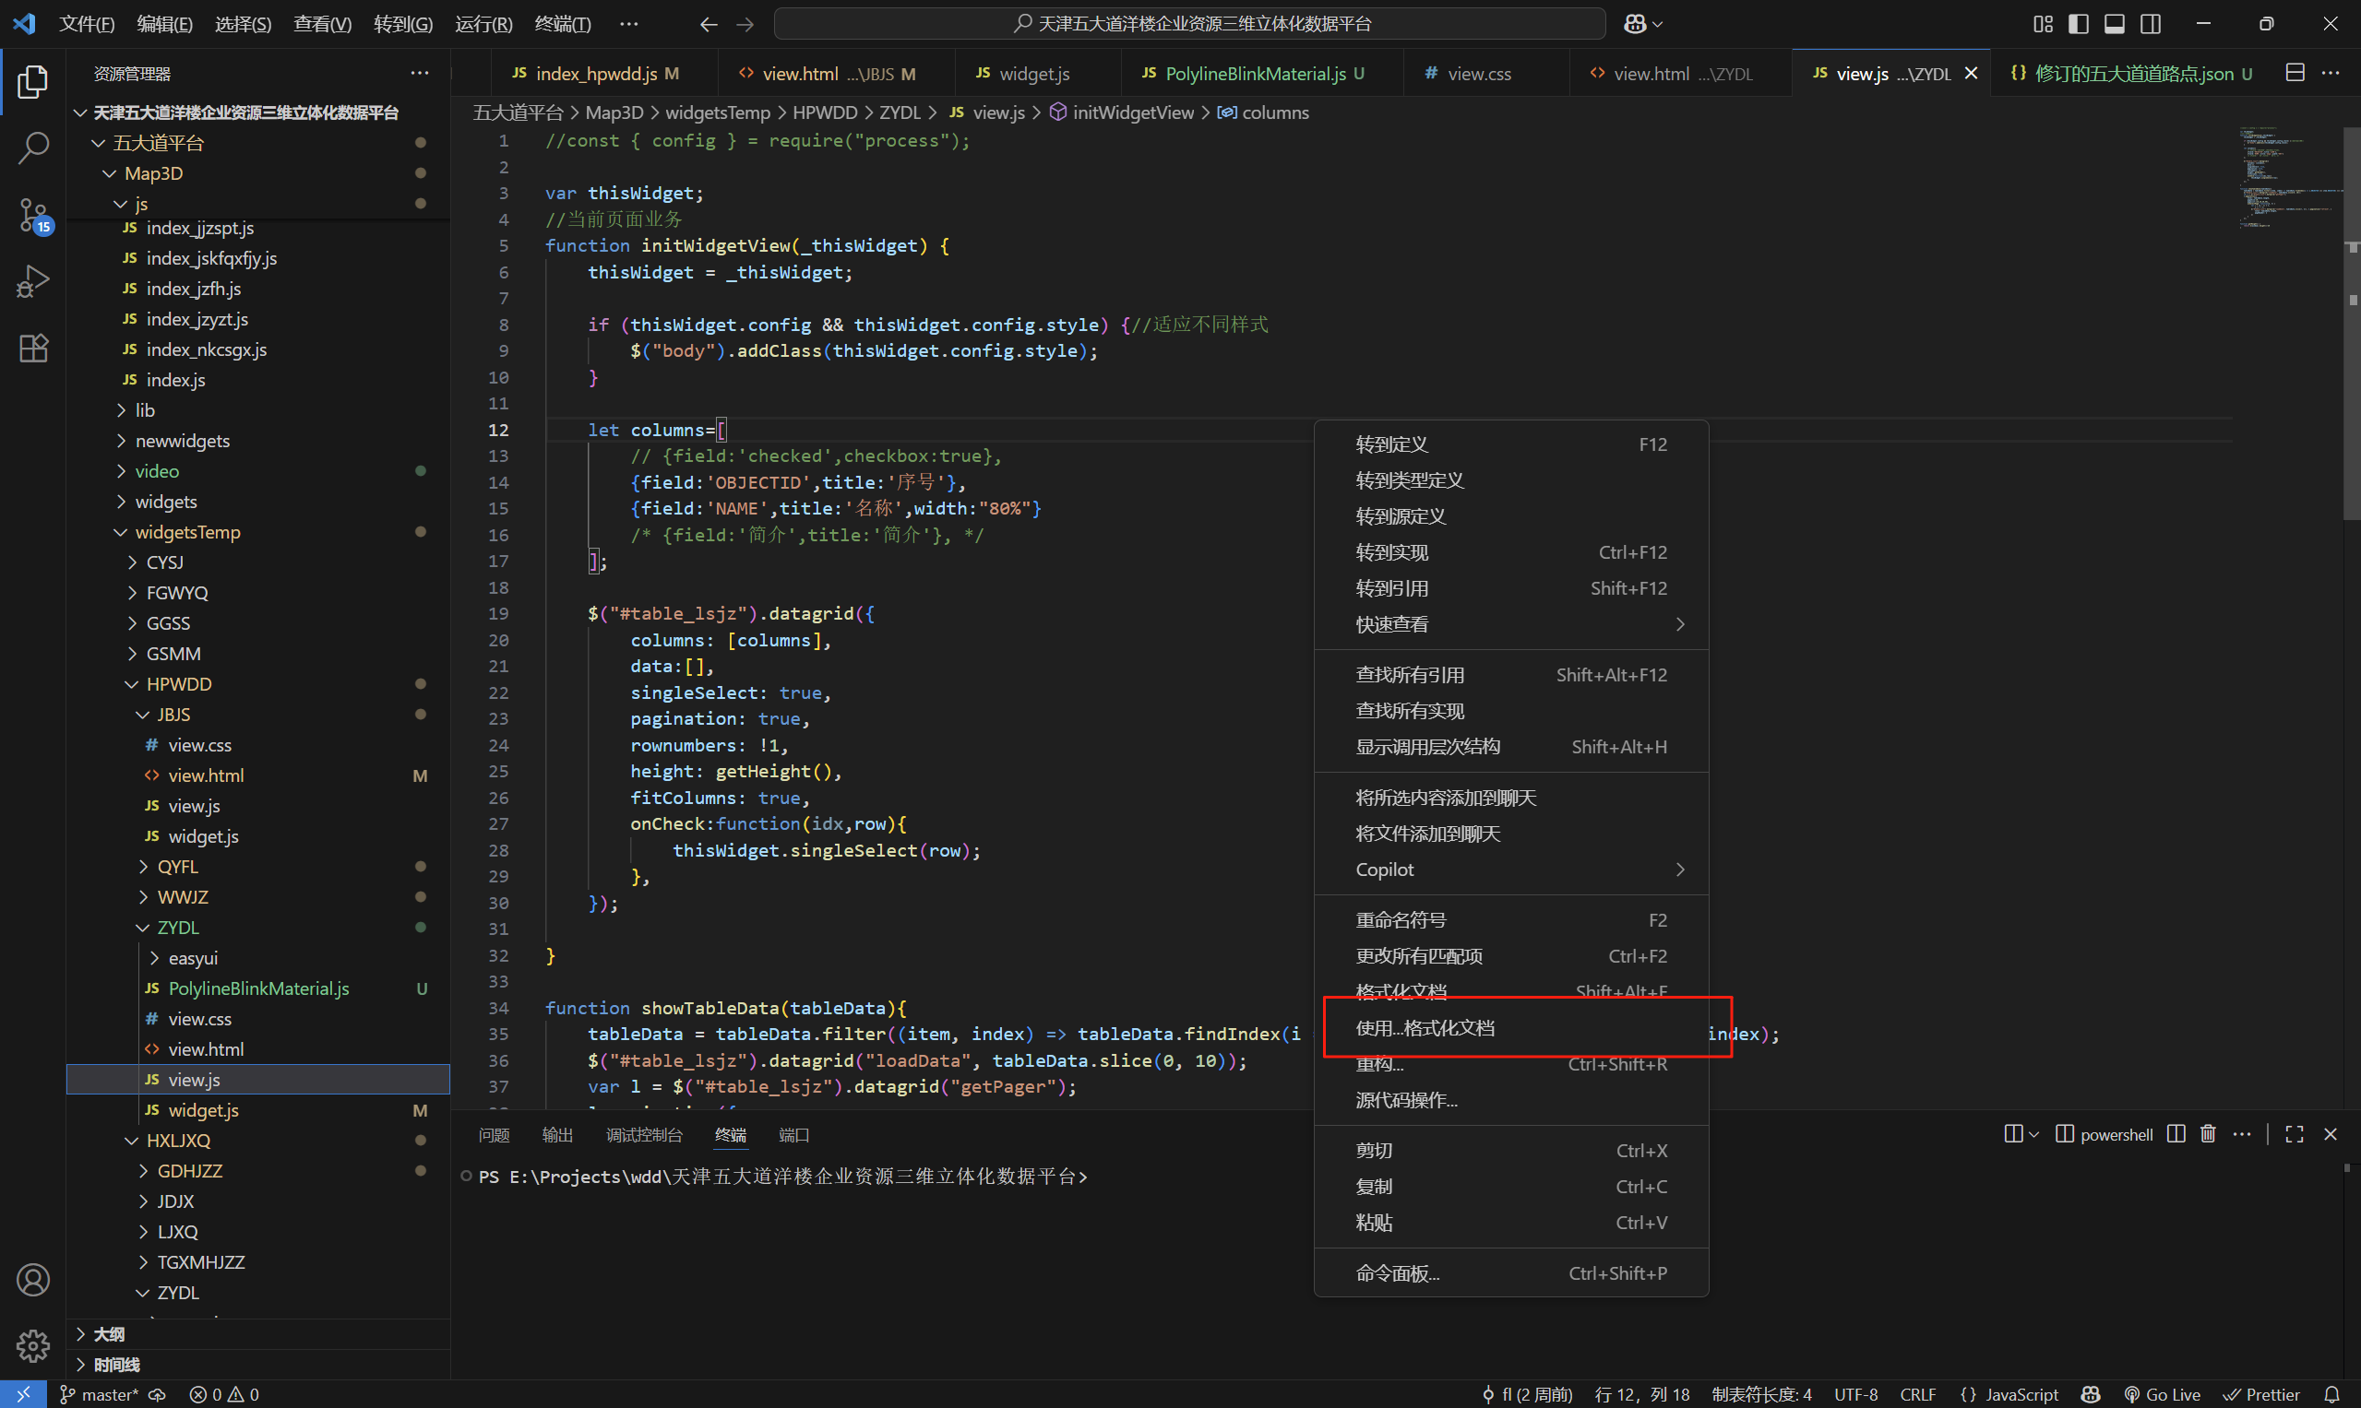
Task: Open the Search view in activity bar
Action: [33, 148]
